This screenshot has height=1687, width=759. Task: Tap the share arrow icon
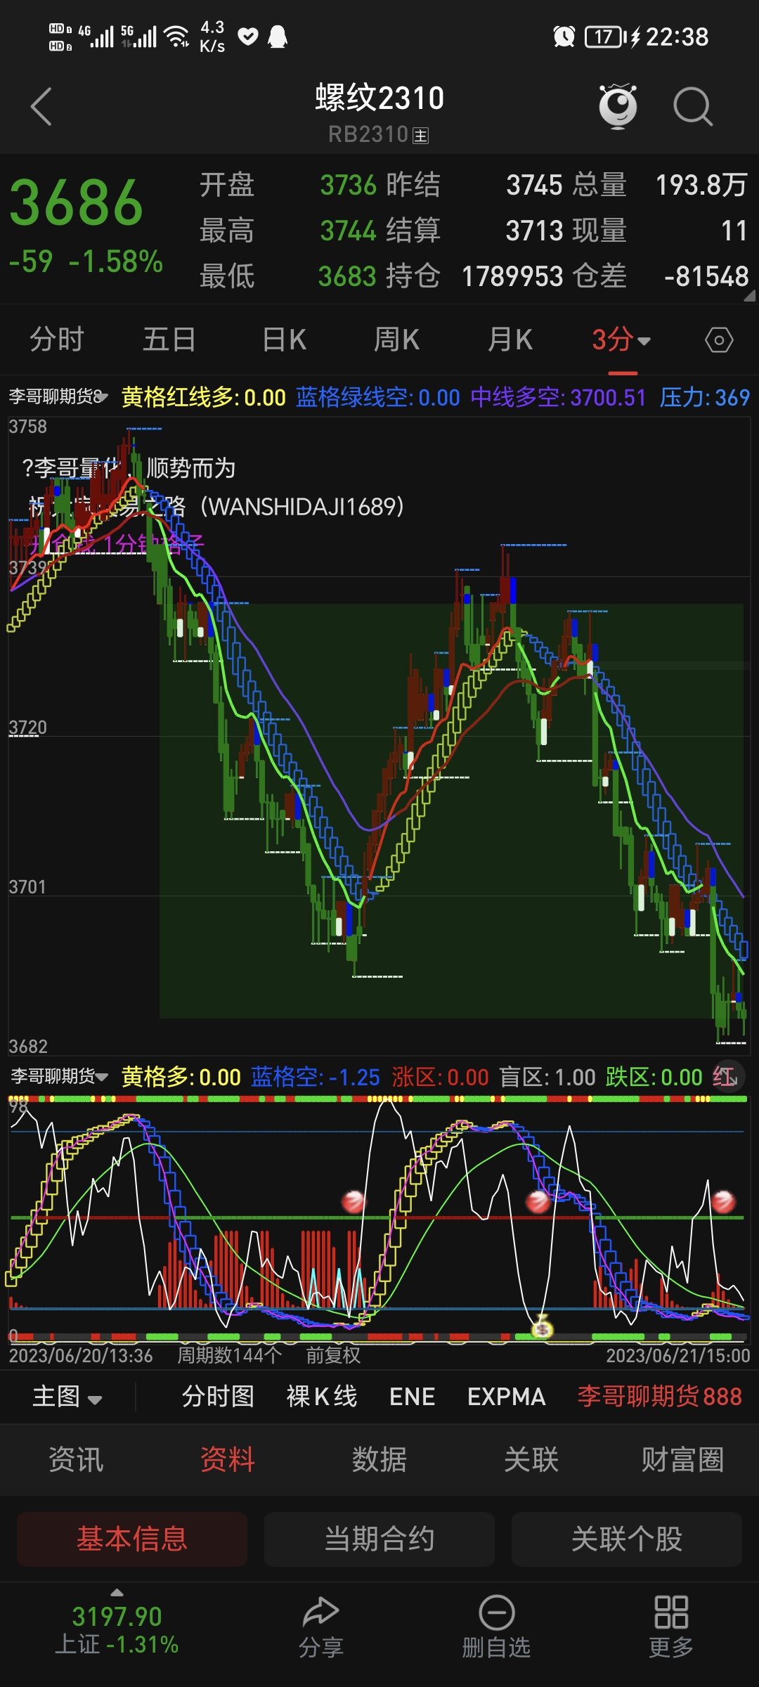click(x=321, y=1611)
